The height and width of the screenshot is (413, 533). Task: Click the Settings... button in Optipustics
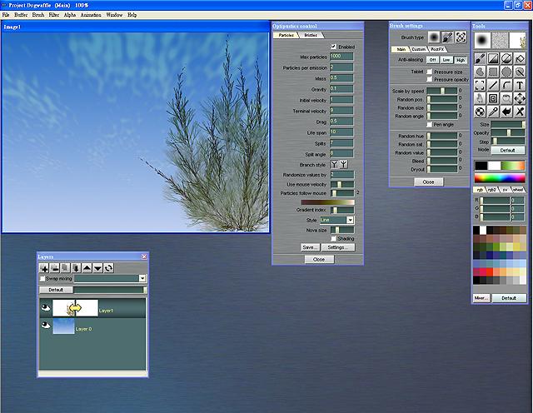click(x=337, y=247)
